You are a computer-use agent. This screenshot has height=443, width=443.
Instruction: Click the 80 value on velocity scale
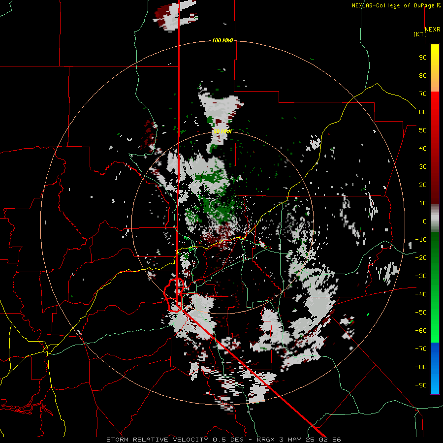(423, 75)
